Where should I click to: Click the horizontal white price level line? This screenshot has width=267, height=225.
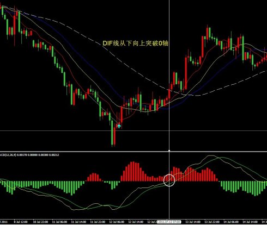[133, 130]
